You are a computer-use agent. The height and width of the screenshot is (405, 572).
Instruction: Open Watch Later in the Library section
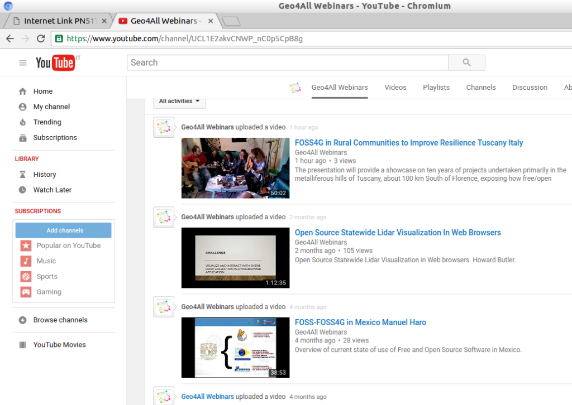pos(52,190)
